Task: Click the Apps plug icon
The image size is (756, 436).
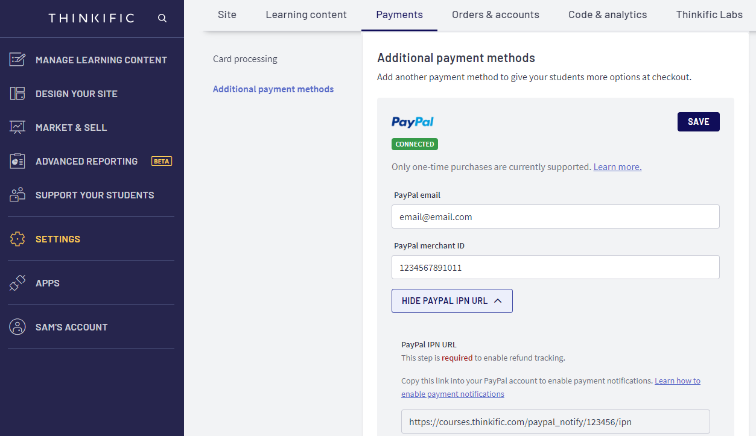Action: pos(17,283)
